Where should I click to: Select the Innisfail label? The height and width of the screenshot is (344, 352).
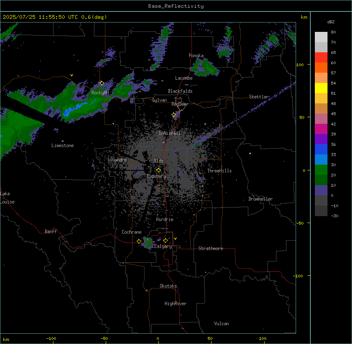tap(170, 133)
